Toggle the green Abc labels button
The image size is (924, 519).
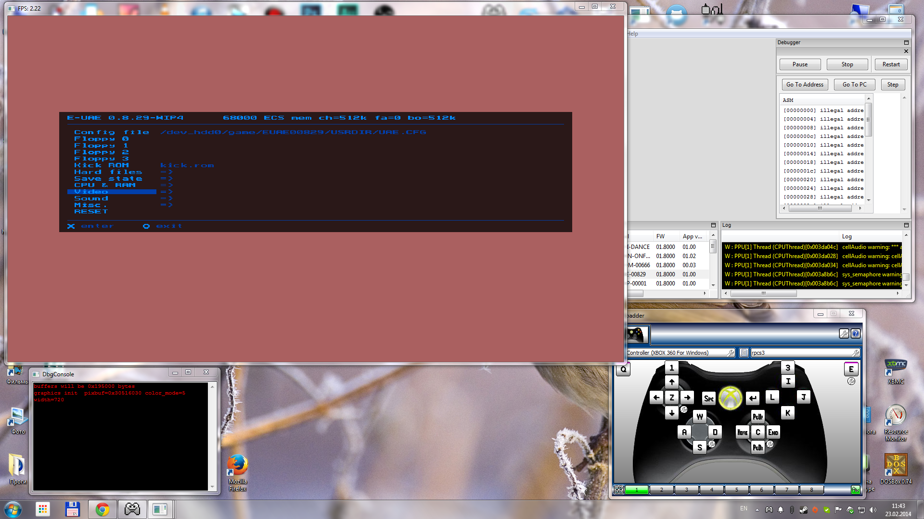pos(855,490)
